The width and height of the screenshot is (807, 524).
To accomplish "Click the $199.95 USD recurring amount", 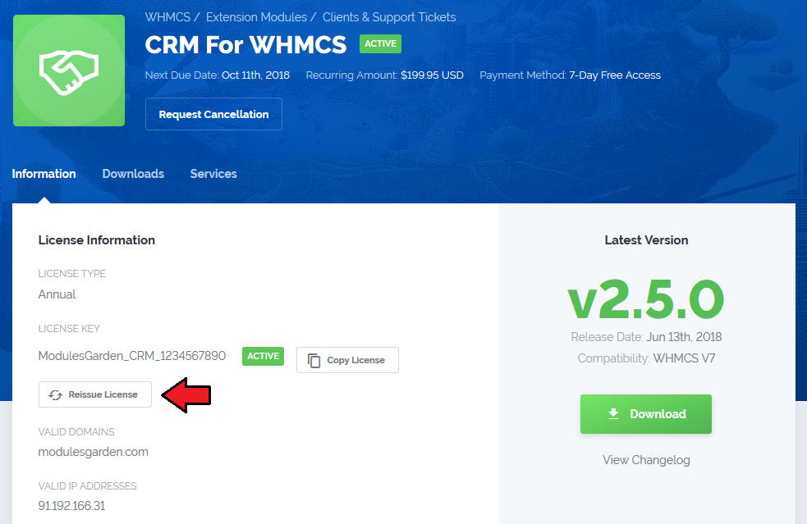I will [x=433, y=75].
